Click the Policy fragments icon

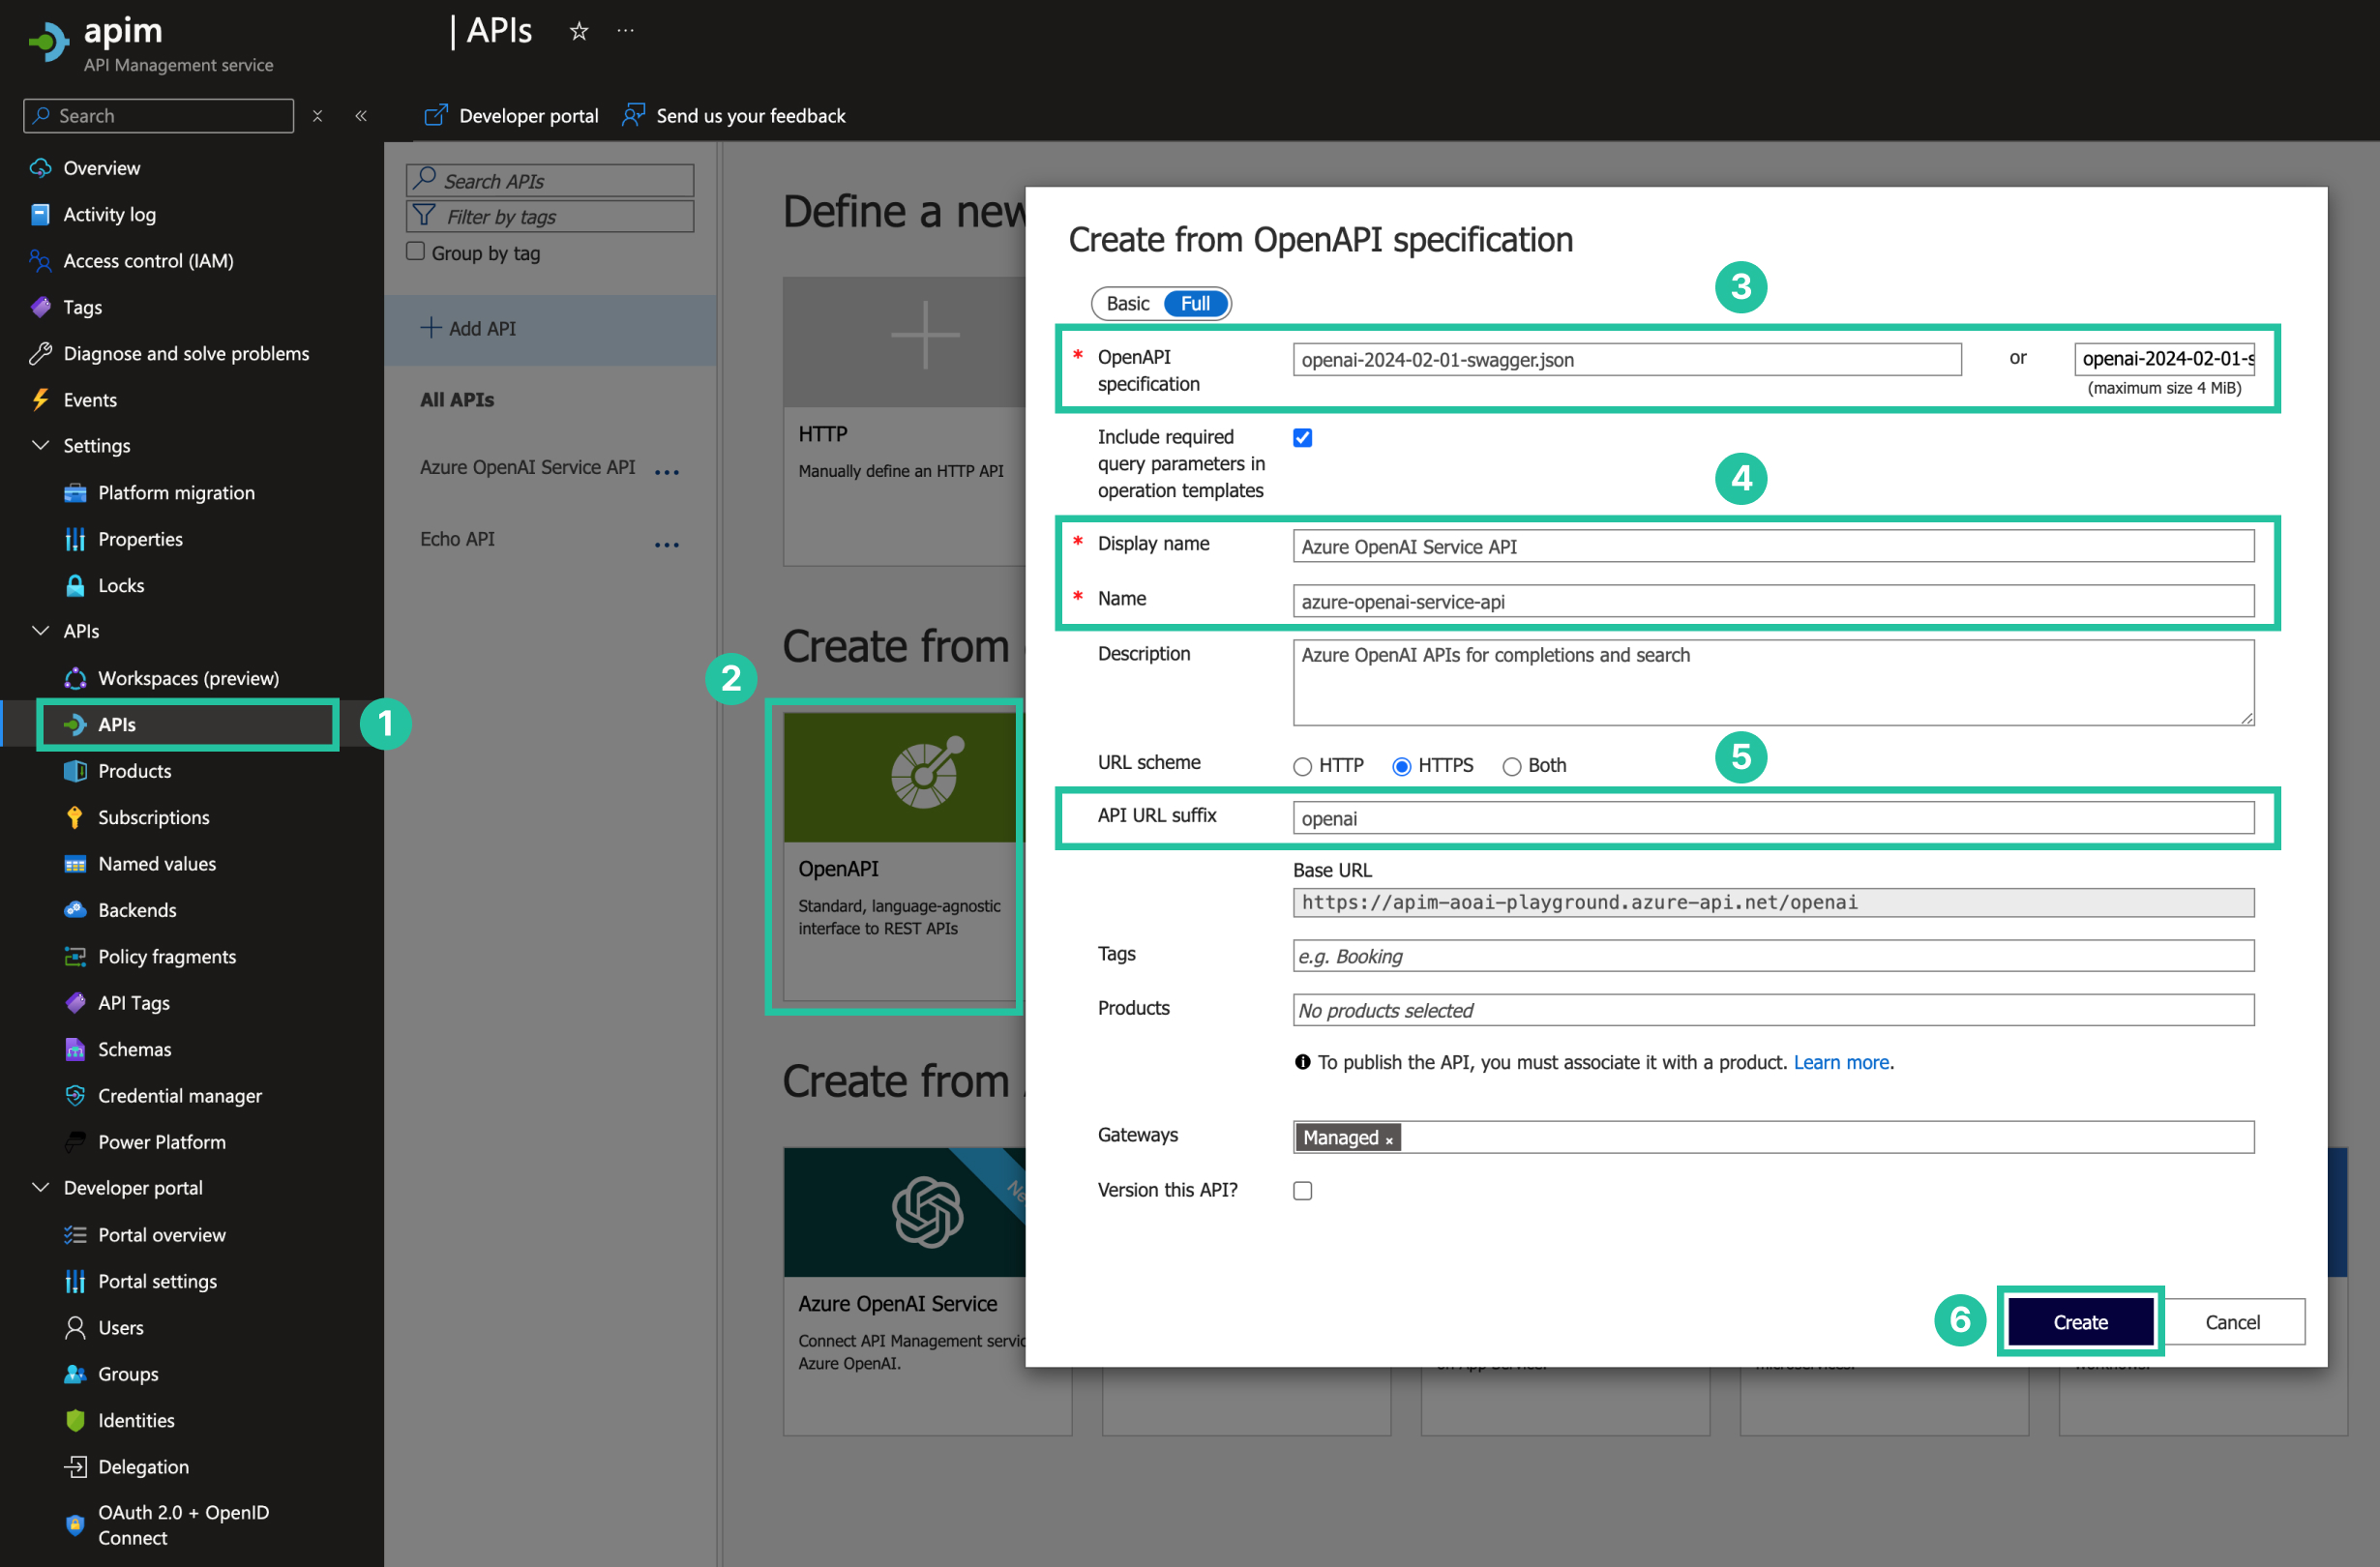pos(75,956)
